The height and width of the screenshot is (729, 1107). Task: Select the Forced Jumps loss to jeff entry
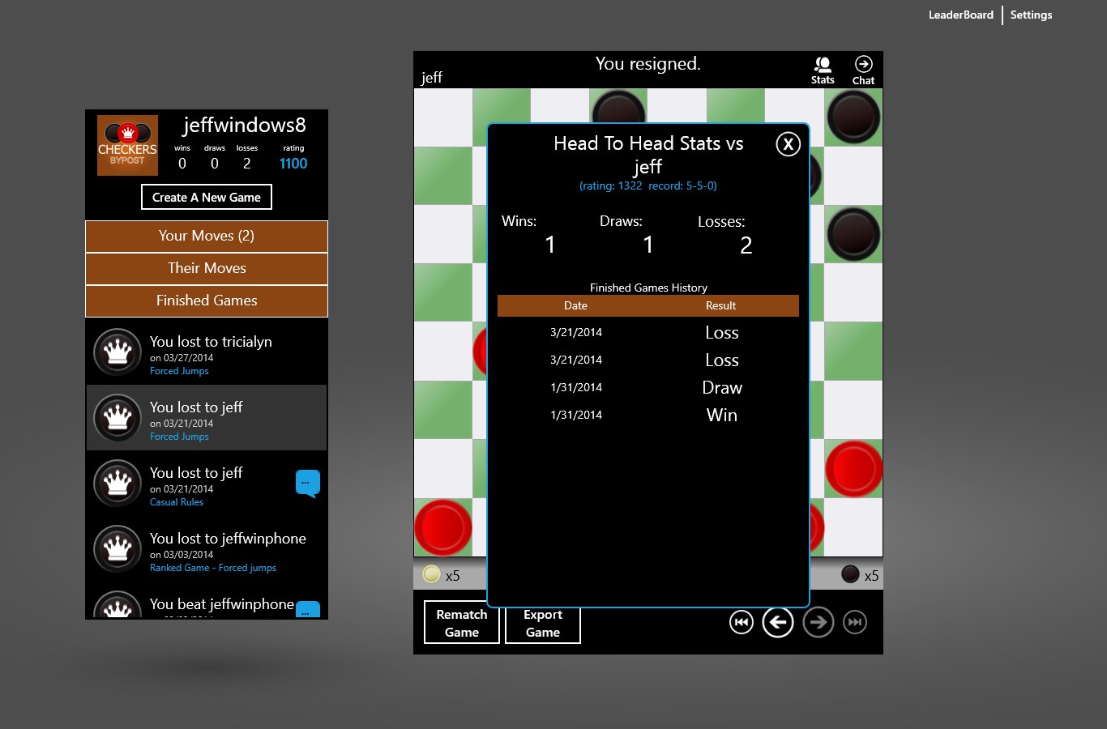206,417
